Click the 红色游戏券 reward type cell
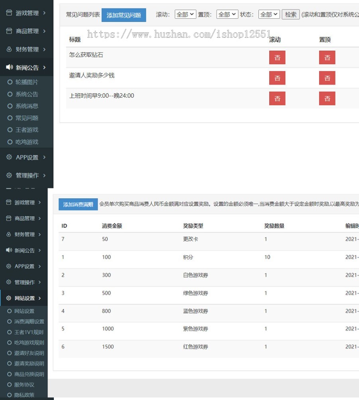 coord(195,347)
